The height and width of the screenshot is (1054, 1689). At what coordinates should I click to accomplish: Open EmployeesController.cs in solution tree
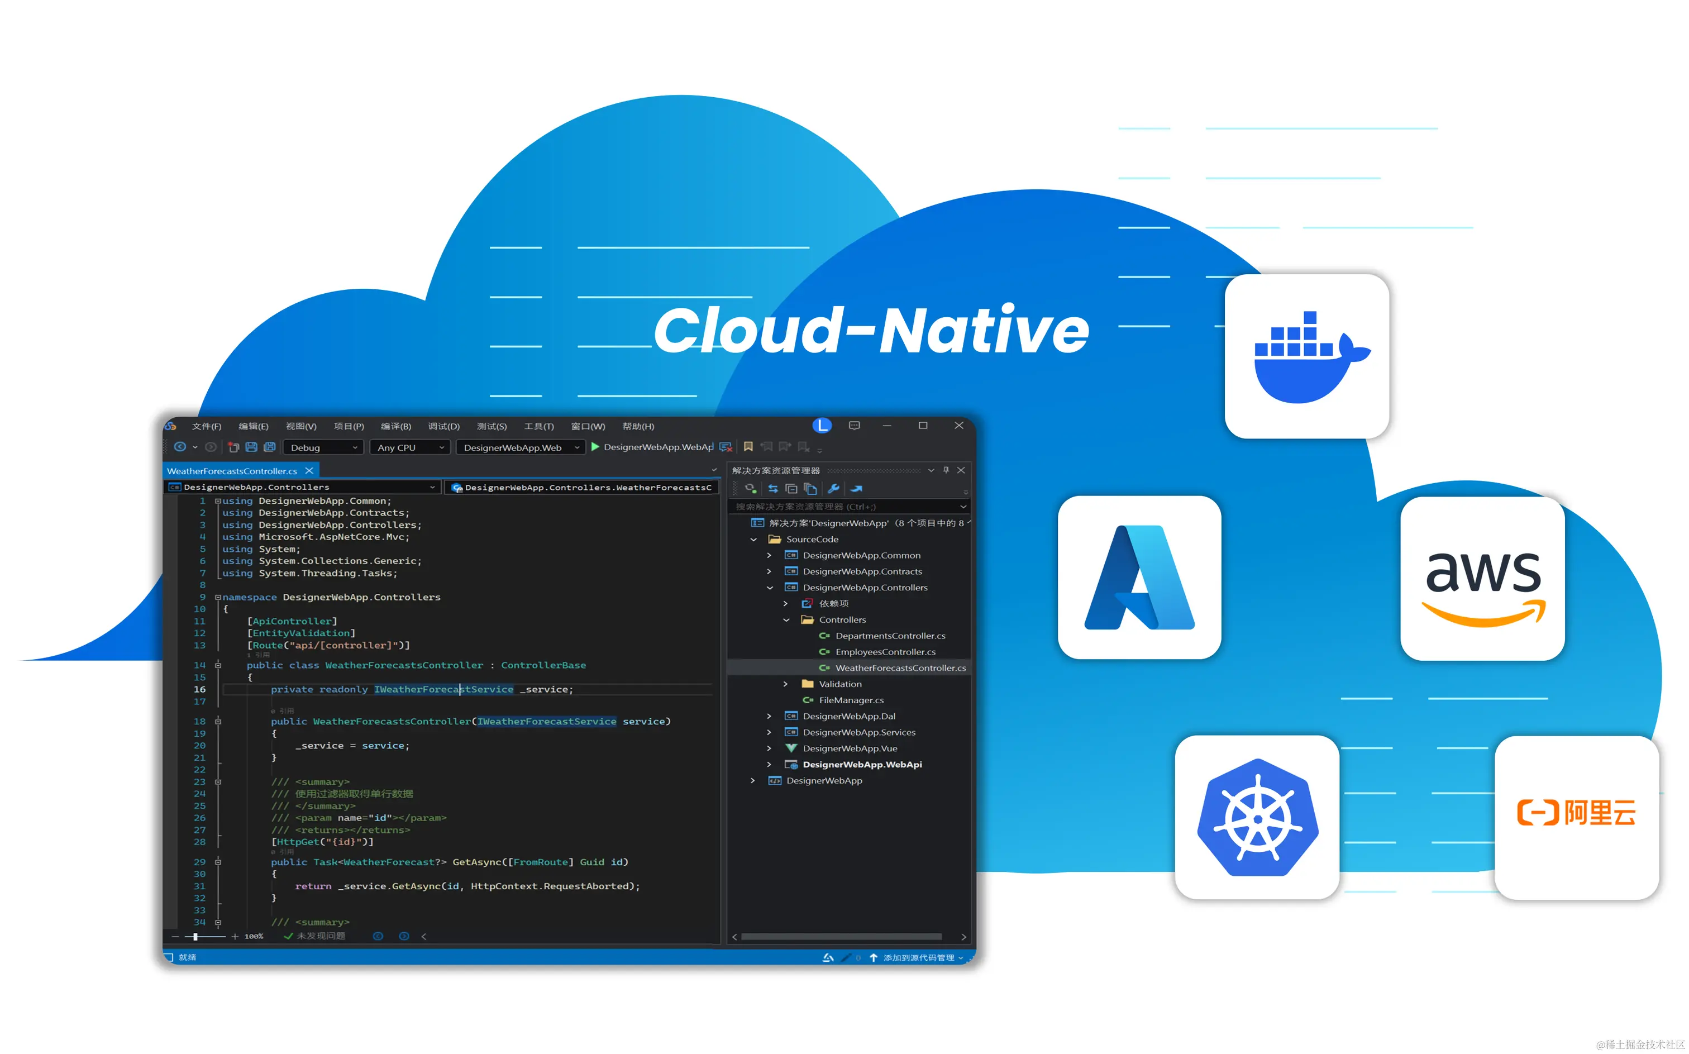[885, 652]
